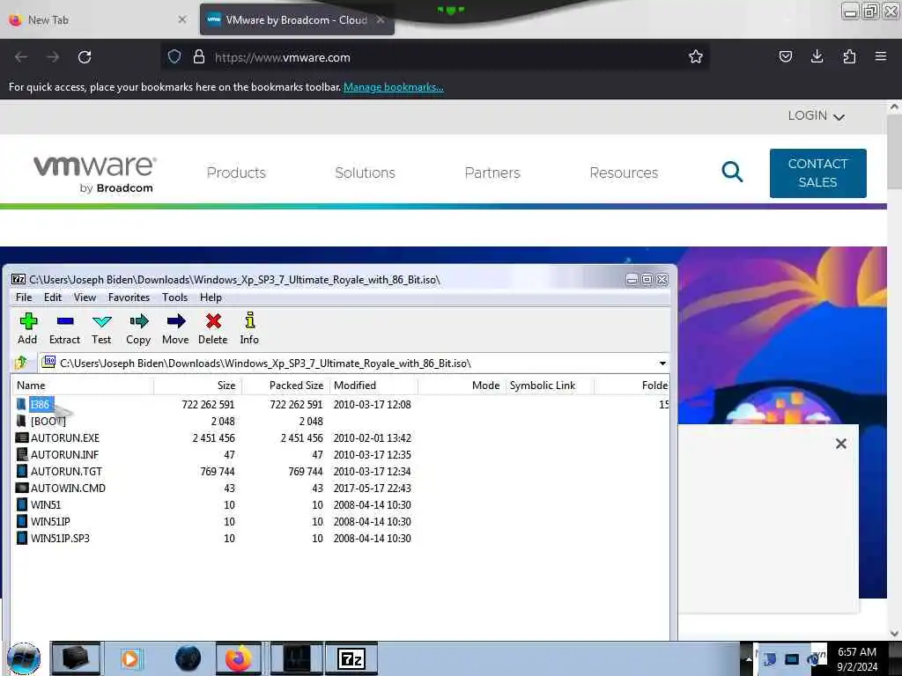Sort by Modified column header
The image size is (902, 676).
[x=373, y=386]
